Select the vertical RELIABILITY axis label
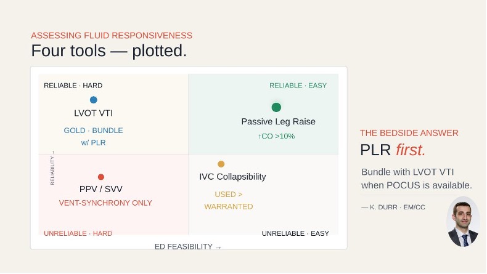 click(52, 168)
